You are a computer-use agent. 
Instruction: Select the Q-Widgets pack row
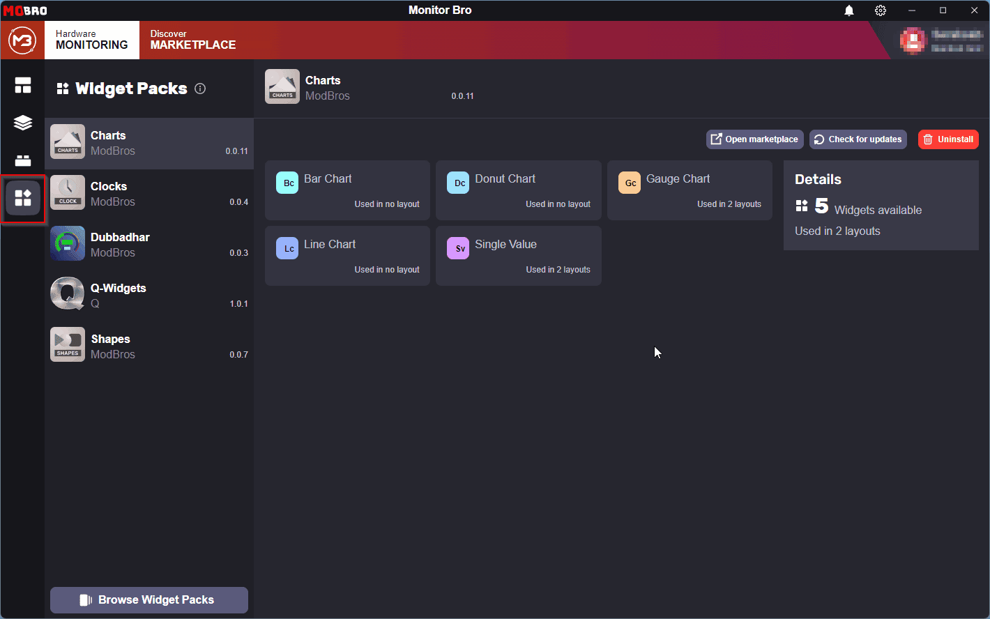(x=149, y=296)
